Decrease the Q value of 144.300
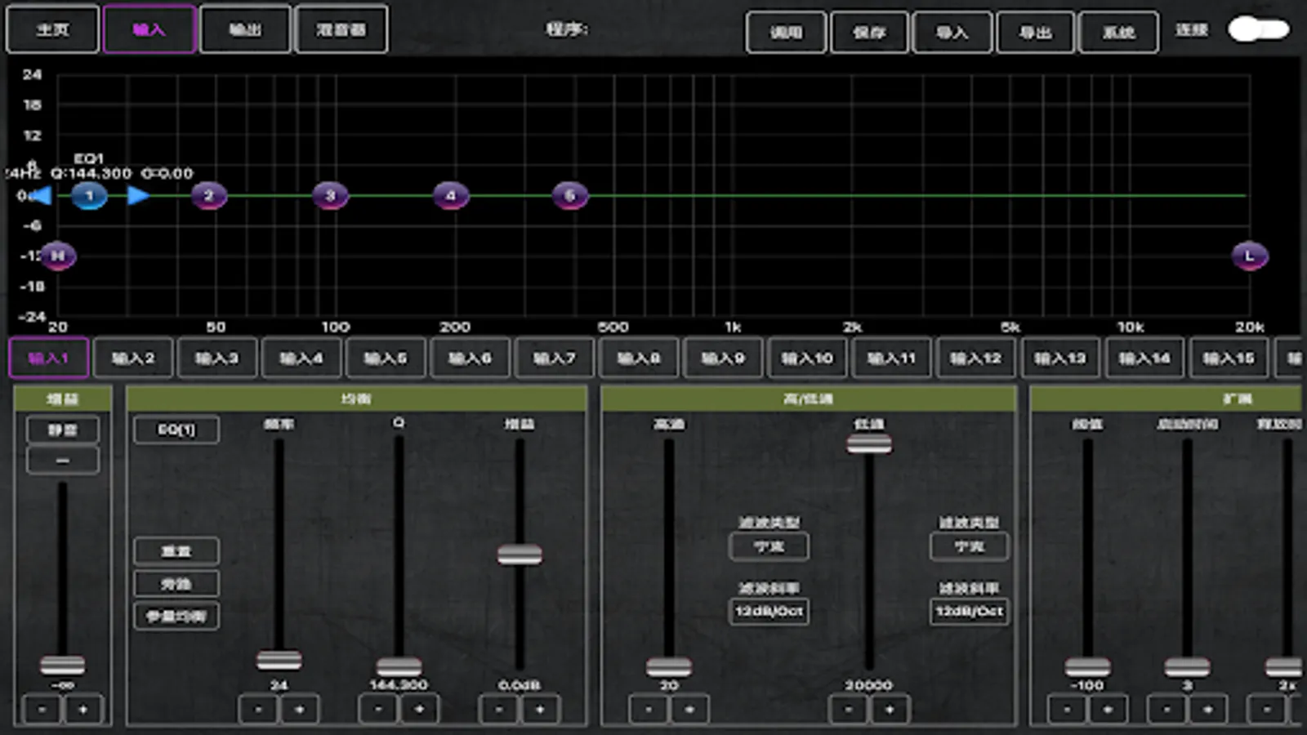 [378, 710]
